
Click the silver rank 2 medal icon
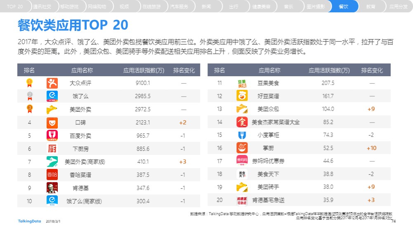[30, 96]
